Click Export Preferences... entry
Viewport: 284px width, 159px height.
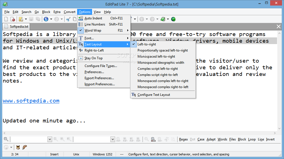(x=104, y=78)
